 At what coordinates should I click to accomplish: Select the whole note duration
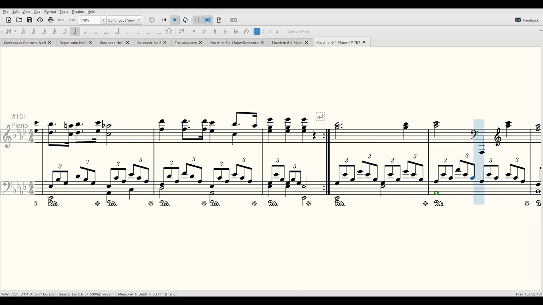tap(96, 32)
